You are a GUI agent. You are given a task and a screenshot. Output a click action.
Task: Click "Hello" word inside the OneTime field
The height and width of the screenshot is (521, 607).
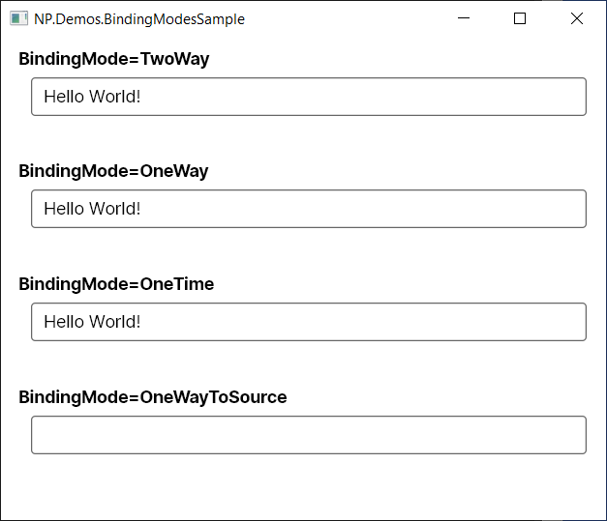pos(64,322)
